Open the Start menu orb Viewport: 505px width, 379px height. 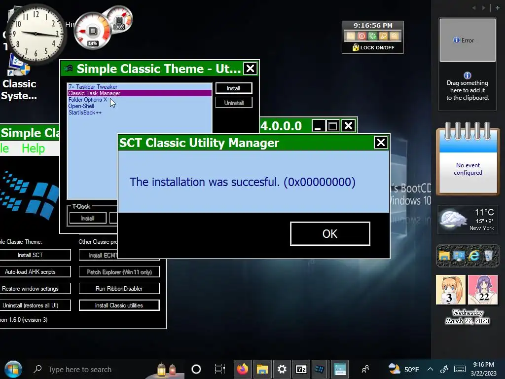click(13, 369)
